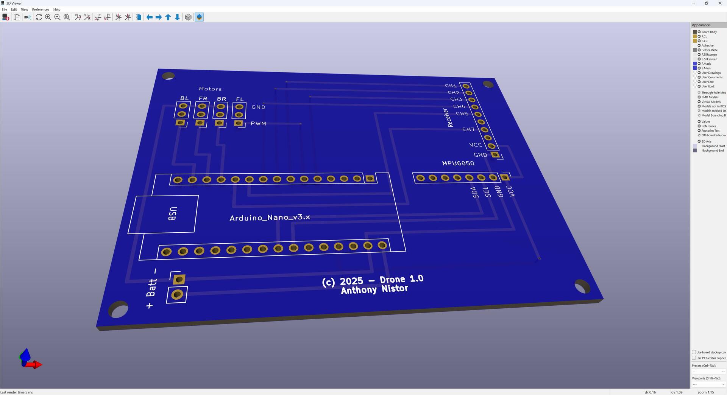
Task: Click the Background End color swatch
Action: [695, 151]
